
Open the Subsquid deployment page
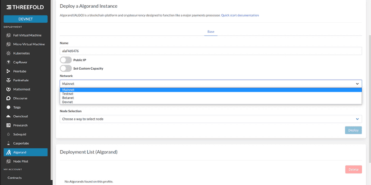pos(25,134)
